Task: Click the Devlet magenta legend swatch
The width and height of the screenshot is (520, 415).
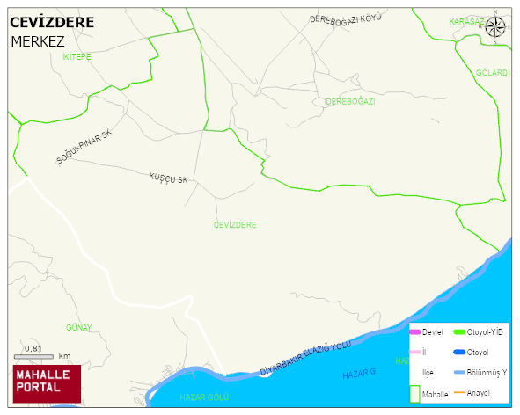Action: (x=415, y=331)
